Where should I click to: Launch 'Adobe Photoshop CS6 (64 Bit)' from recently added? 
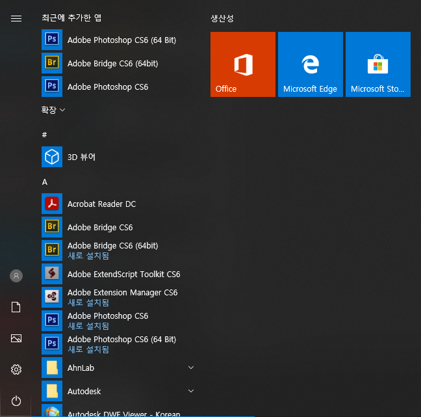[121, 40]
